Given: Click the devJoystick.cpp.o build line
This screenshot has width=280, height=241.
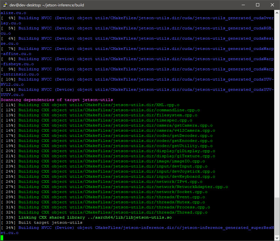Looking at the screenshot, I should (108, 171).
